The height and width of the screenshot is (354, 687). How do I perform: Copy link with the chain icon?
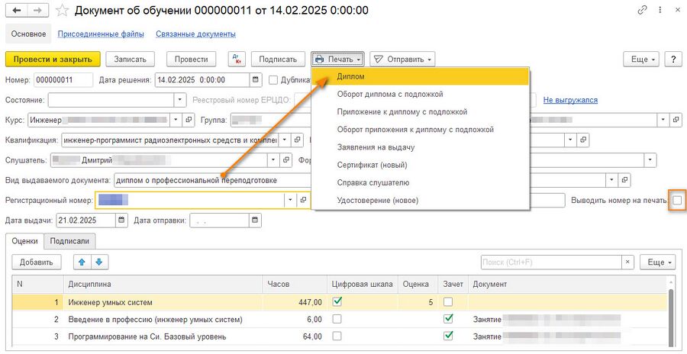643,11
